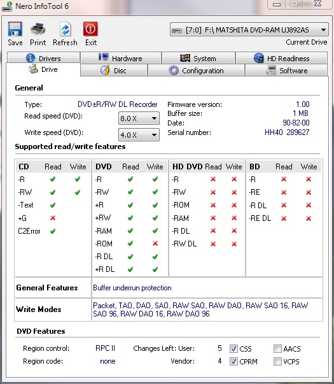This screenshot has height=384, width=334.
Task: Click the red cross for BD-RE read
Action: pos(284,192)
